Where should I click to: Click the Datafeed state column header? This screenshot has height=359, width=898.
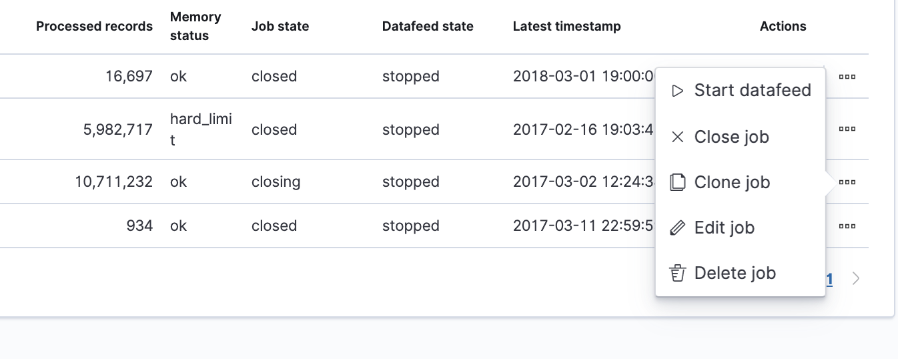click(428, 27)
